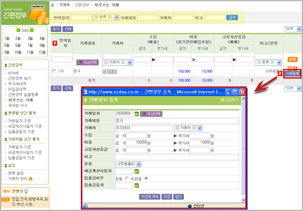Go to next year after 2008
303x211 pixels.
tap(32, 30)
